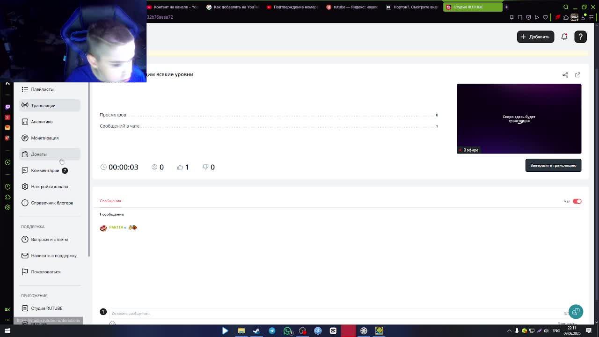
Task: Go to Монетизация section
Action: point(50,138)
